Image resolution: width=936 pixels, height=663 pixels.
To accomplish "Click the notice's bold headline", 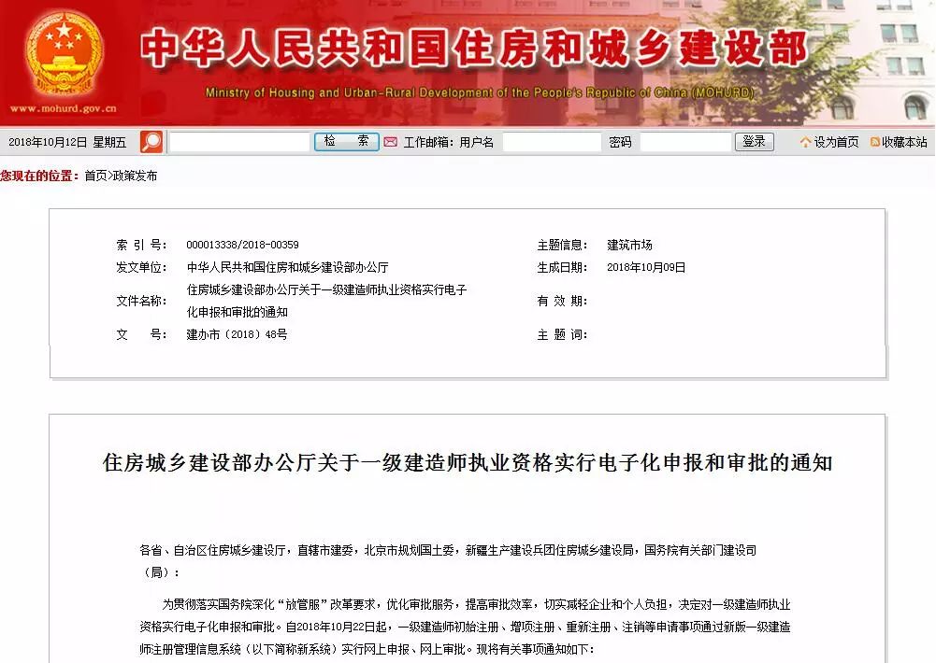I will point(467,463).
